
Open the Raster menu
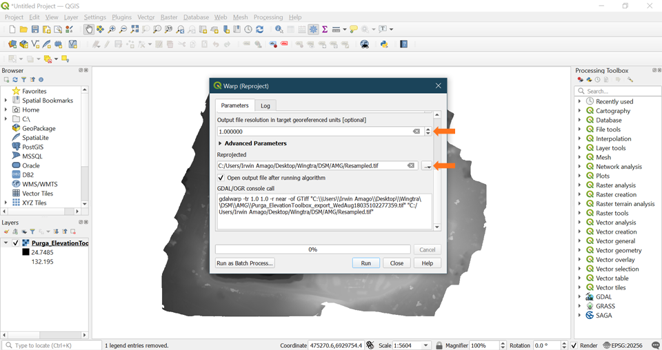click(168, 17)
